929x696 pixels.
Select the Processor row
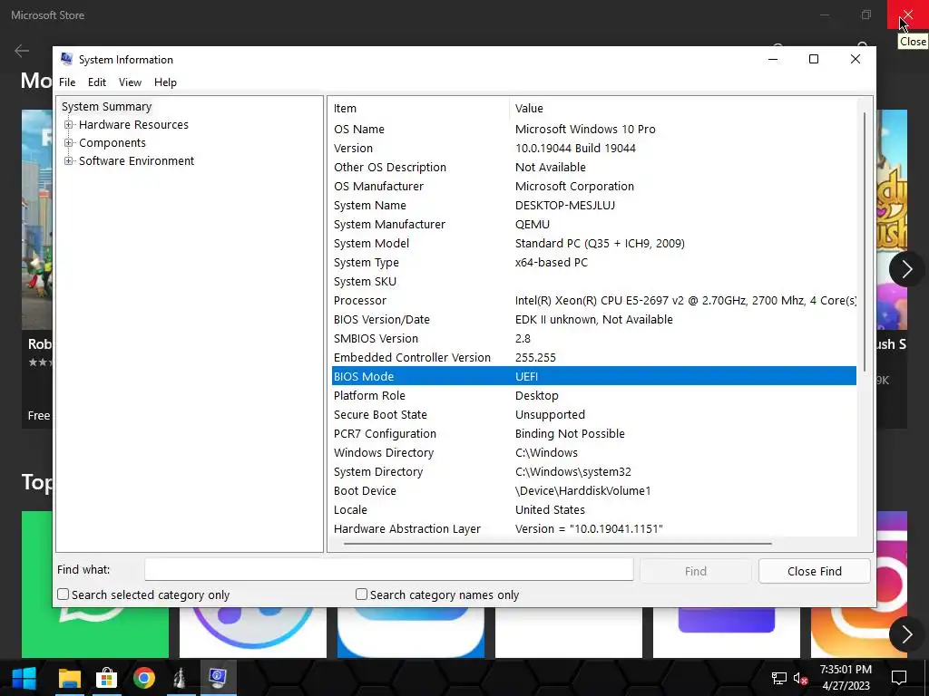pyautogui.click(x=593, y=300)
